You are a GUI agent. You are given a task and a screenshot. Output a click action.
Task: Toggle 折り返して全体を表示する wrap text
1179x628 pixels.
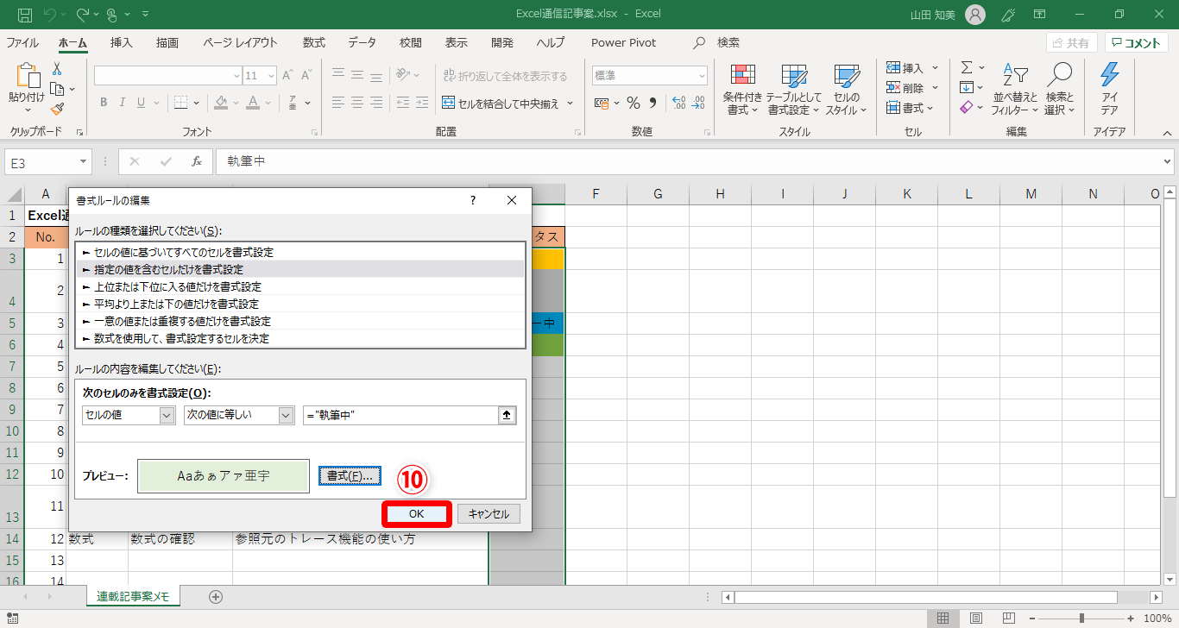pos(505,76)
